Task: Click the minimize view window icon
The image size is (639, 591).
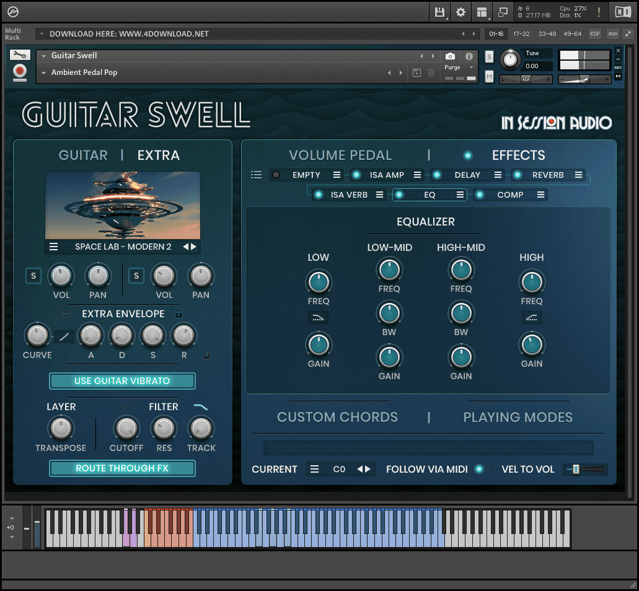Action: click(503, 12)
